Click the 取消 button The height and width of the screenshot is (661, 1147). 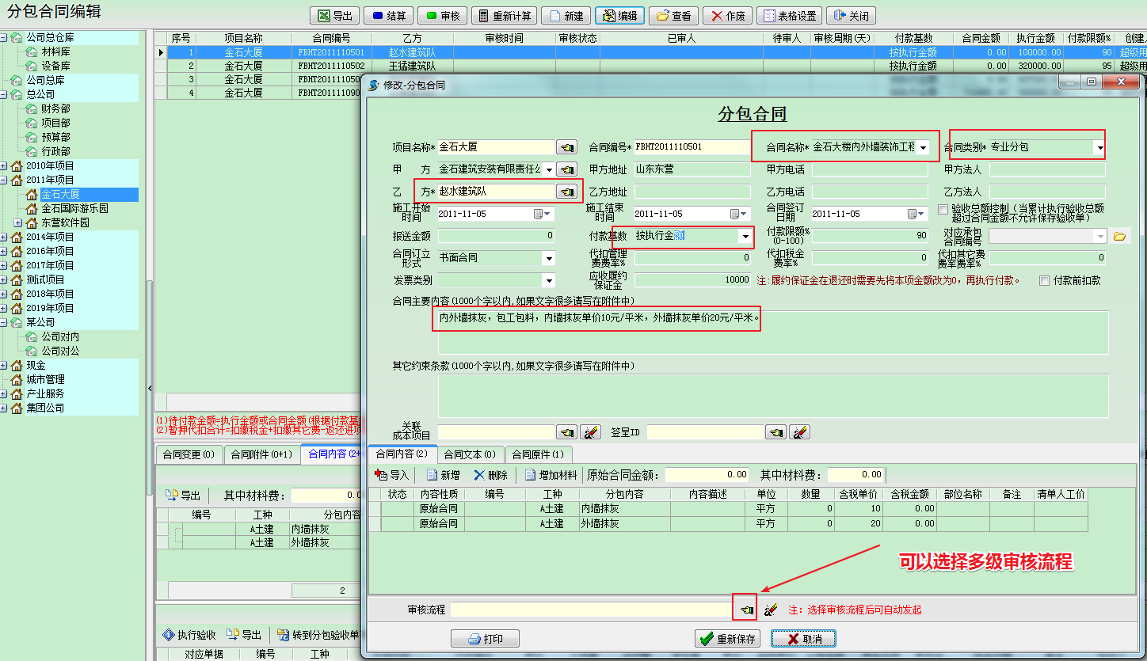[x=803, y=639]
